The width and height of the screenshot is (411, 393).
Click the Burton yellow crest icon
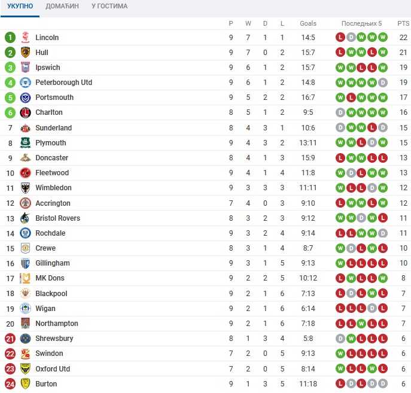25,384
